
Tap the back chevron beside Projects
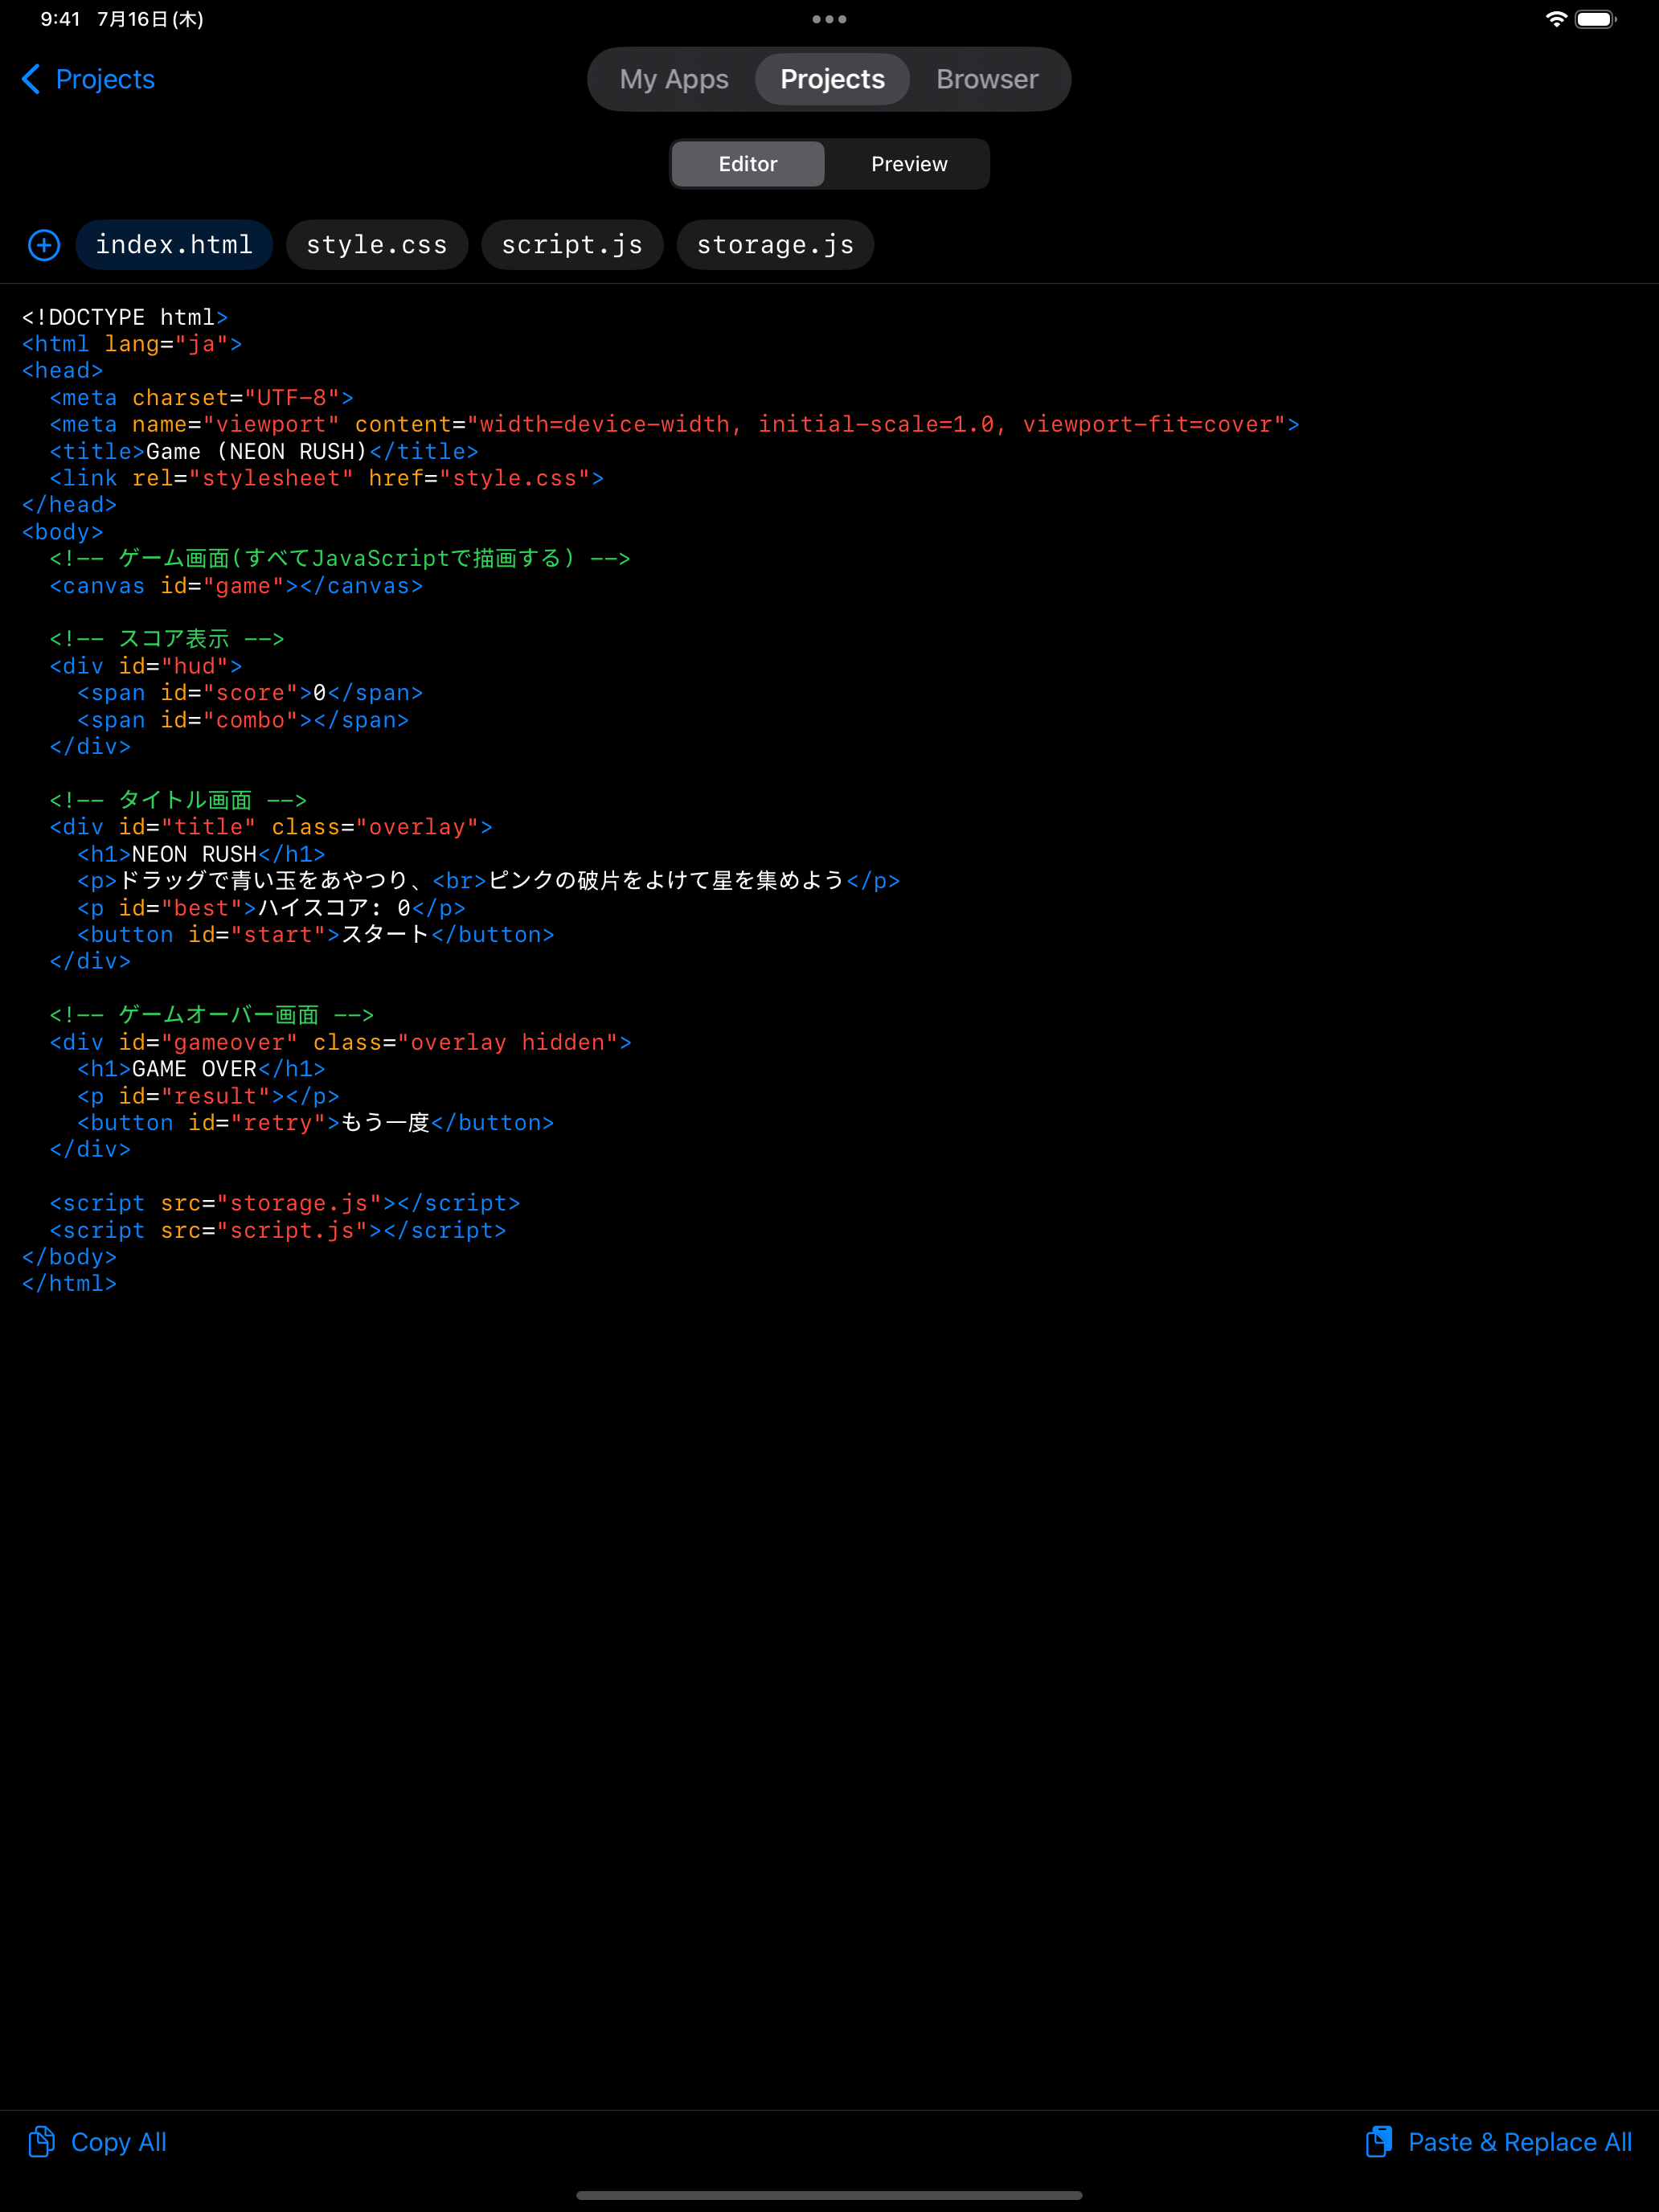32,79
